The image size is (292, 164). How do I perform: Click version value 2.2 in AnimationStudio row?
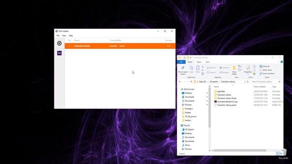(168, 46)
